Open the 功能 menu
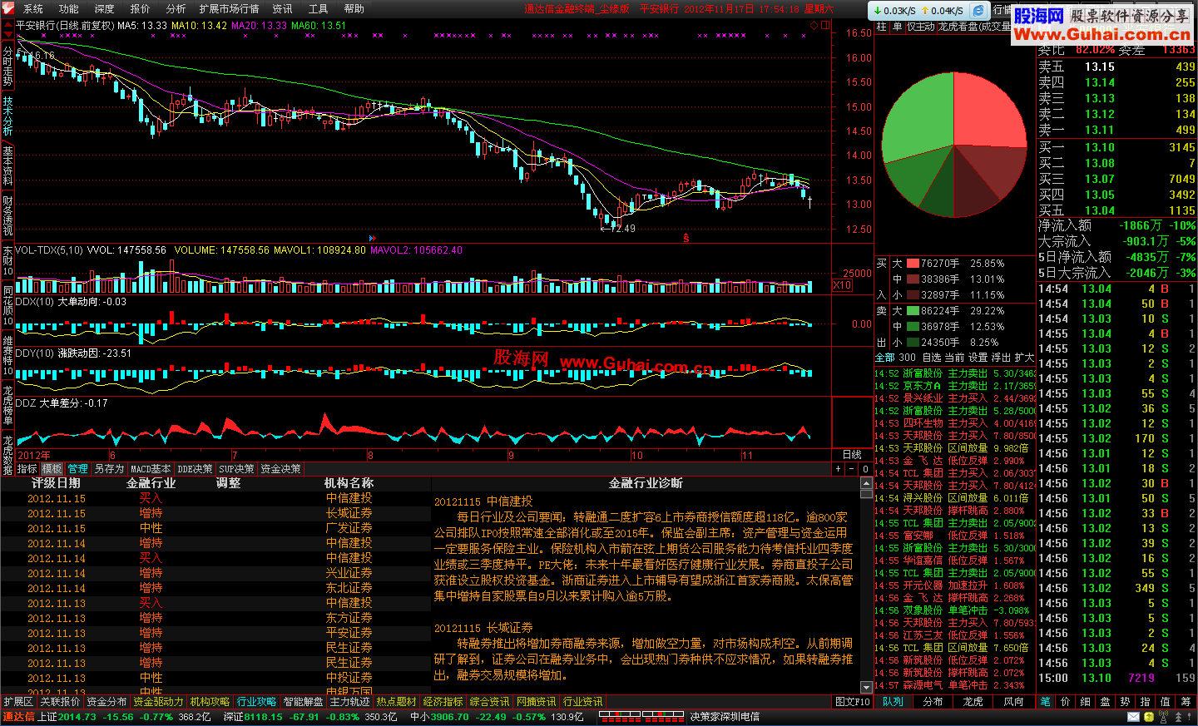1198x726 pixels. (69, 9)
